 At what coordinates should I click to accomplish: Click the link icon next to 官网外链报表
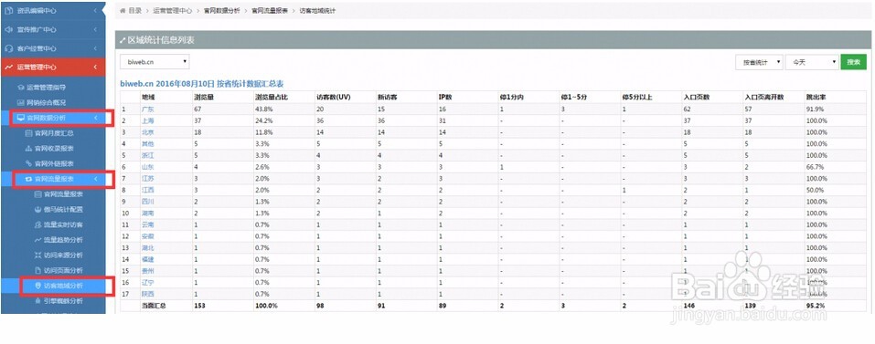(28, 163)
